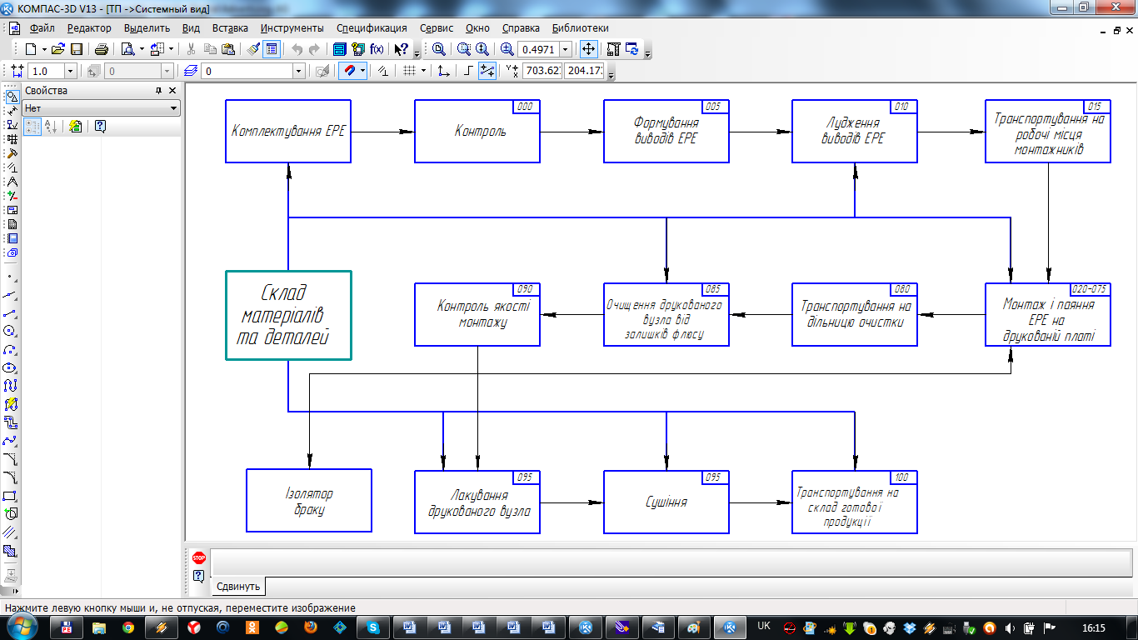1138x640 pixels.
Task: Open the Файл menu
Action: [42, 27]
